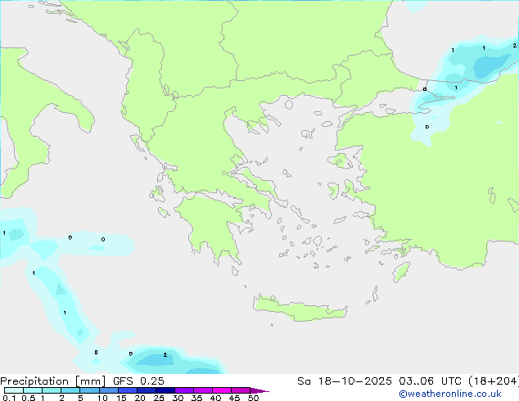Screen dimensions: 519x401
Task: Click the '30' legend scale label
Action: tap(178, 398)
